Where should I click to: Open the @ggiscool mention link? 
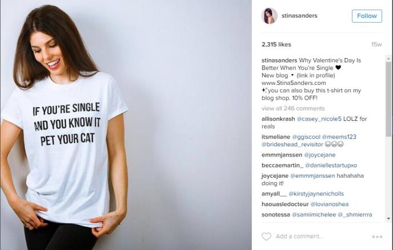click(306, 137)
